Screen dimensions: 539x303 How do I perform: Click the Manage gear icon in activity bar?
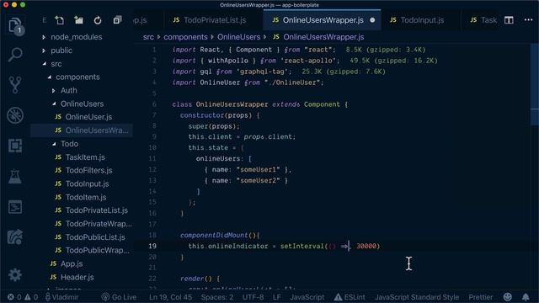(x=15, y=275)
